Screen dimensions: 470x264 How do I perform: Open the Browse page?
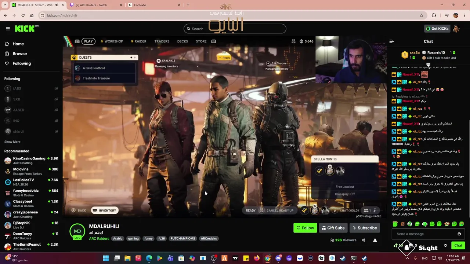pyautogui.click(x=19, y=54)
